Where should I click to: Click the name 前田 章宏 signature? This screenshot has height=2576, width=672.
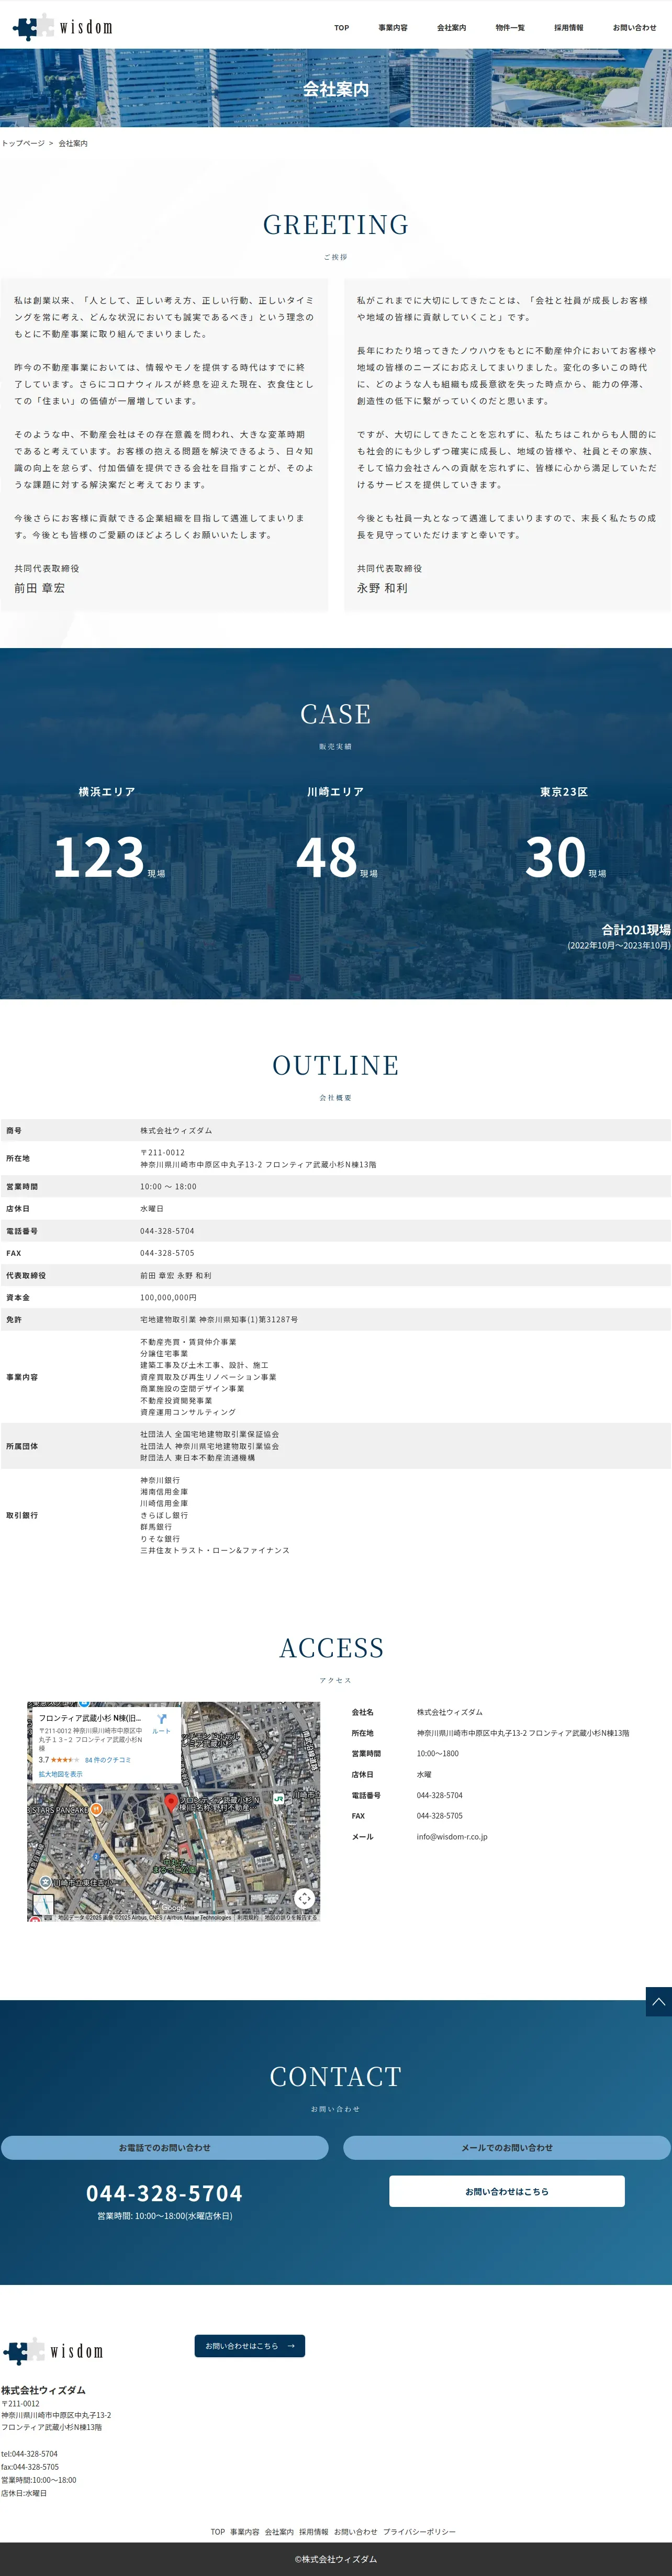pos(39,589)
